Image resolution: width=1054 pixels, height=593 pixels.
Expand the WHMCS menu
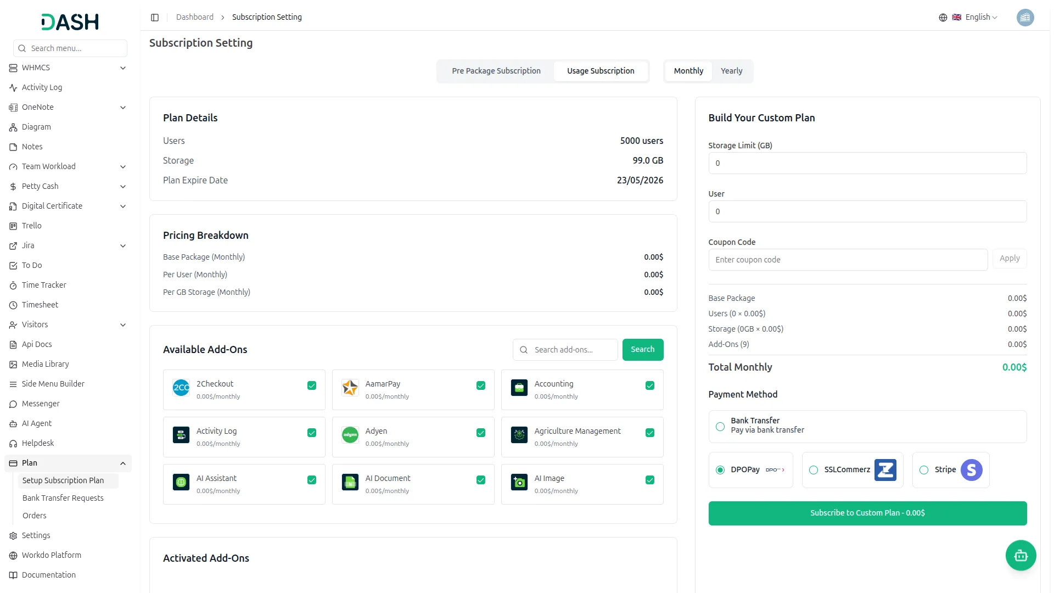68,68
